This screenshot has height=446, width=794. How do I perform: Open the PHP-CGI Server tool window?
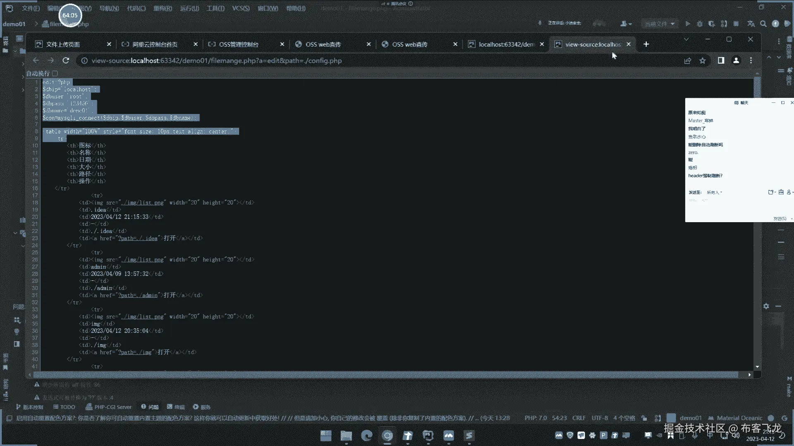(109, 407)
